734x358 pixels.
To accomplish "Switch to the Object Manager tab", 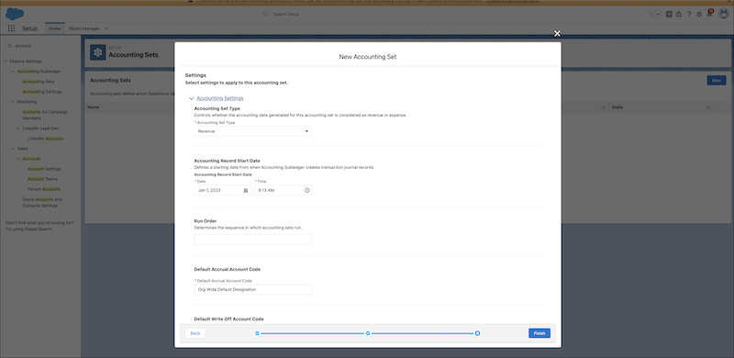I will (84, 28).
